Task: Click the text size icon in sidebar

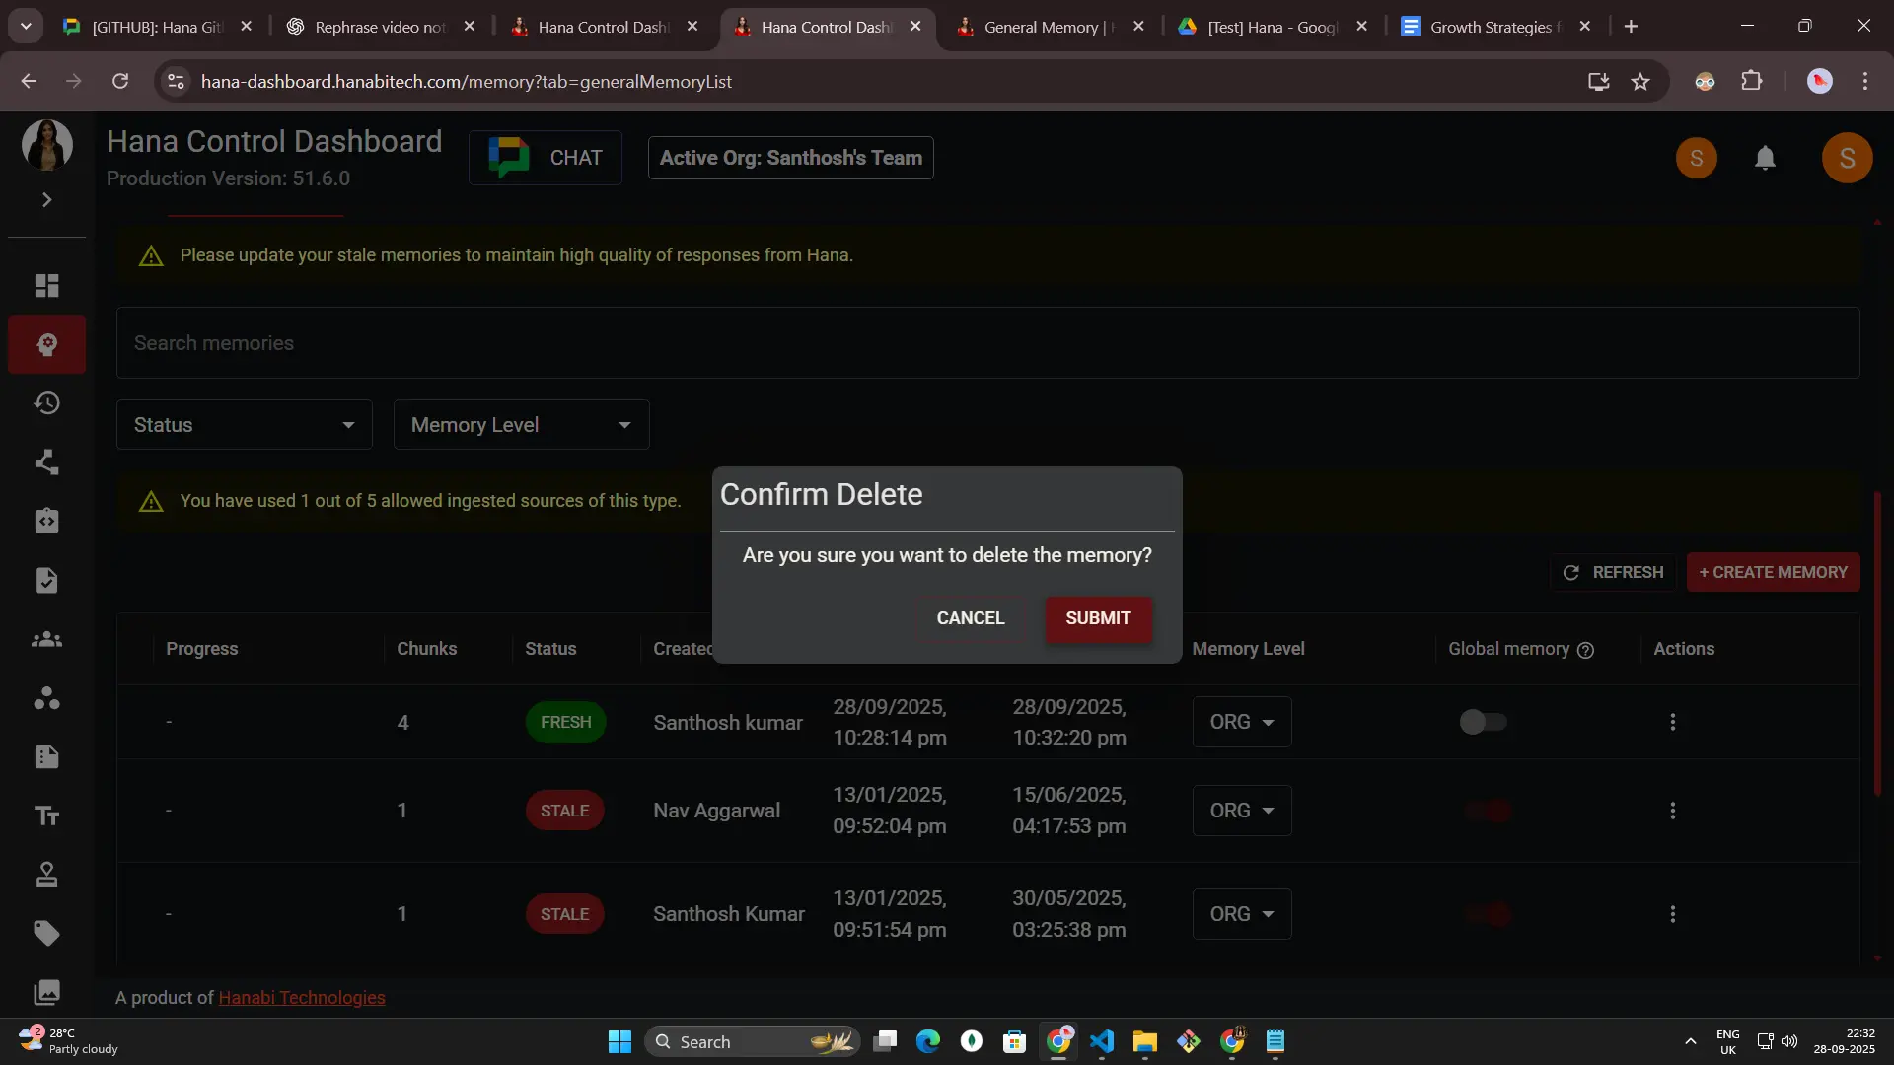Action: [x=46, y=816]
